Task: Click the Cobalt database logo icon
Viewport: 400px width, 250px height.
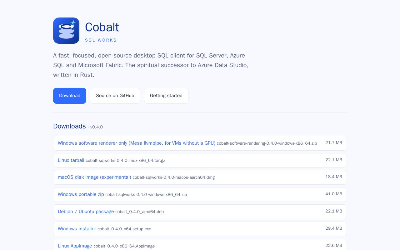Action: click(66, 31)
